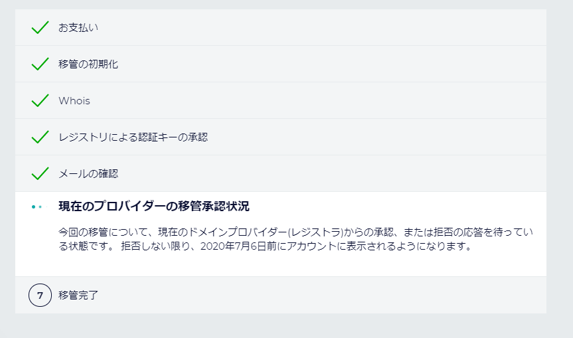The width and height of the screenshot is (573, 338).
Task: Click the white panel under the description
Action: pos(281,264)
